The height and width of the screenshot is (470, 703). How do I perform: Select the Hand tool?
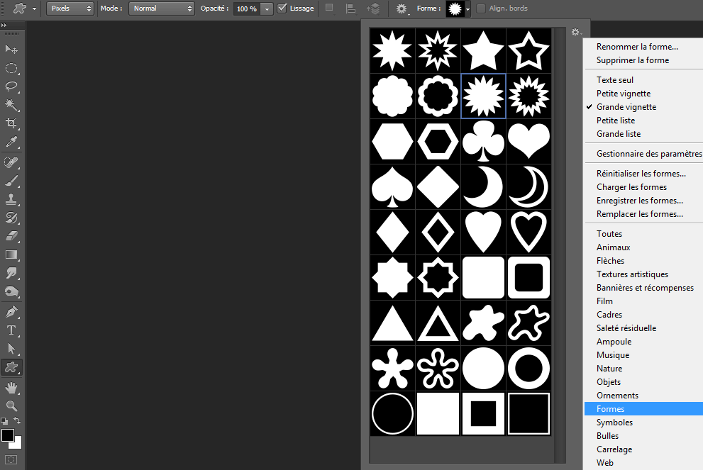coord(12,387)
